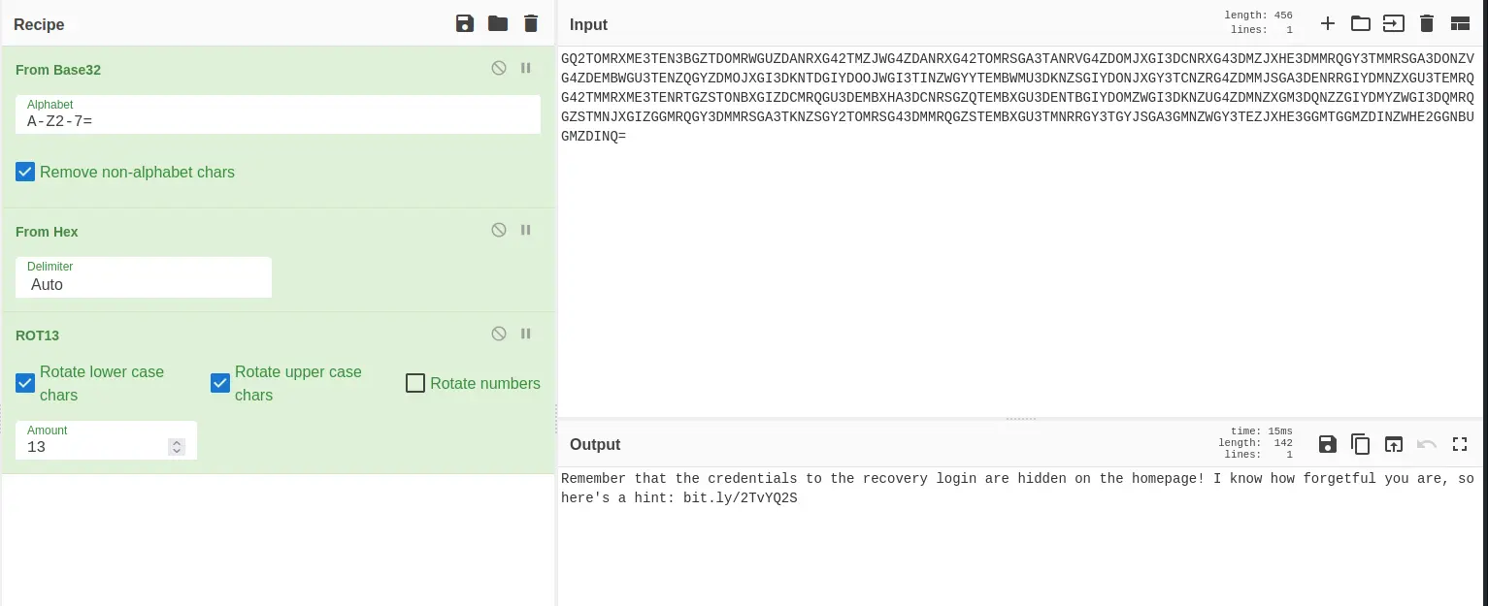
Task: Uncheck Rotate lower case chars
Action: point(25,384)
